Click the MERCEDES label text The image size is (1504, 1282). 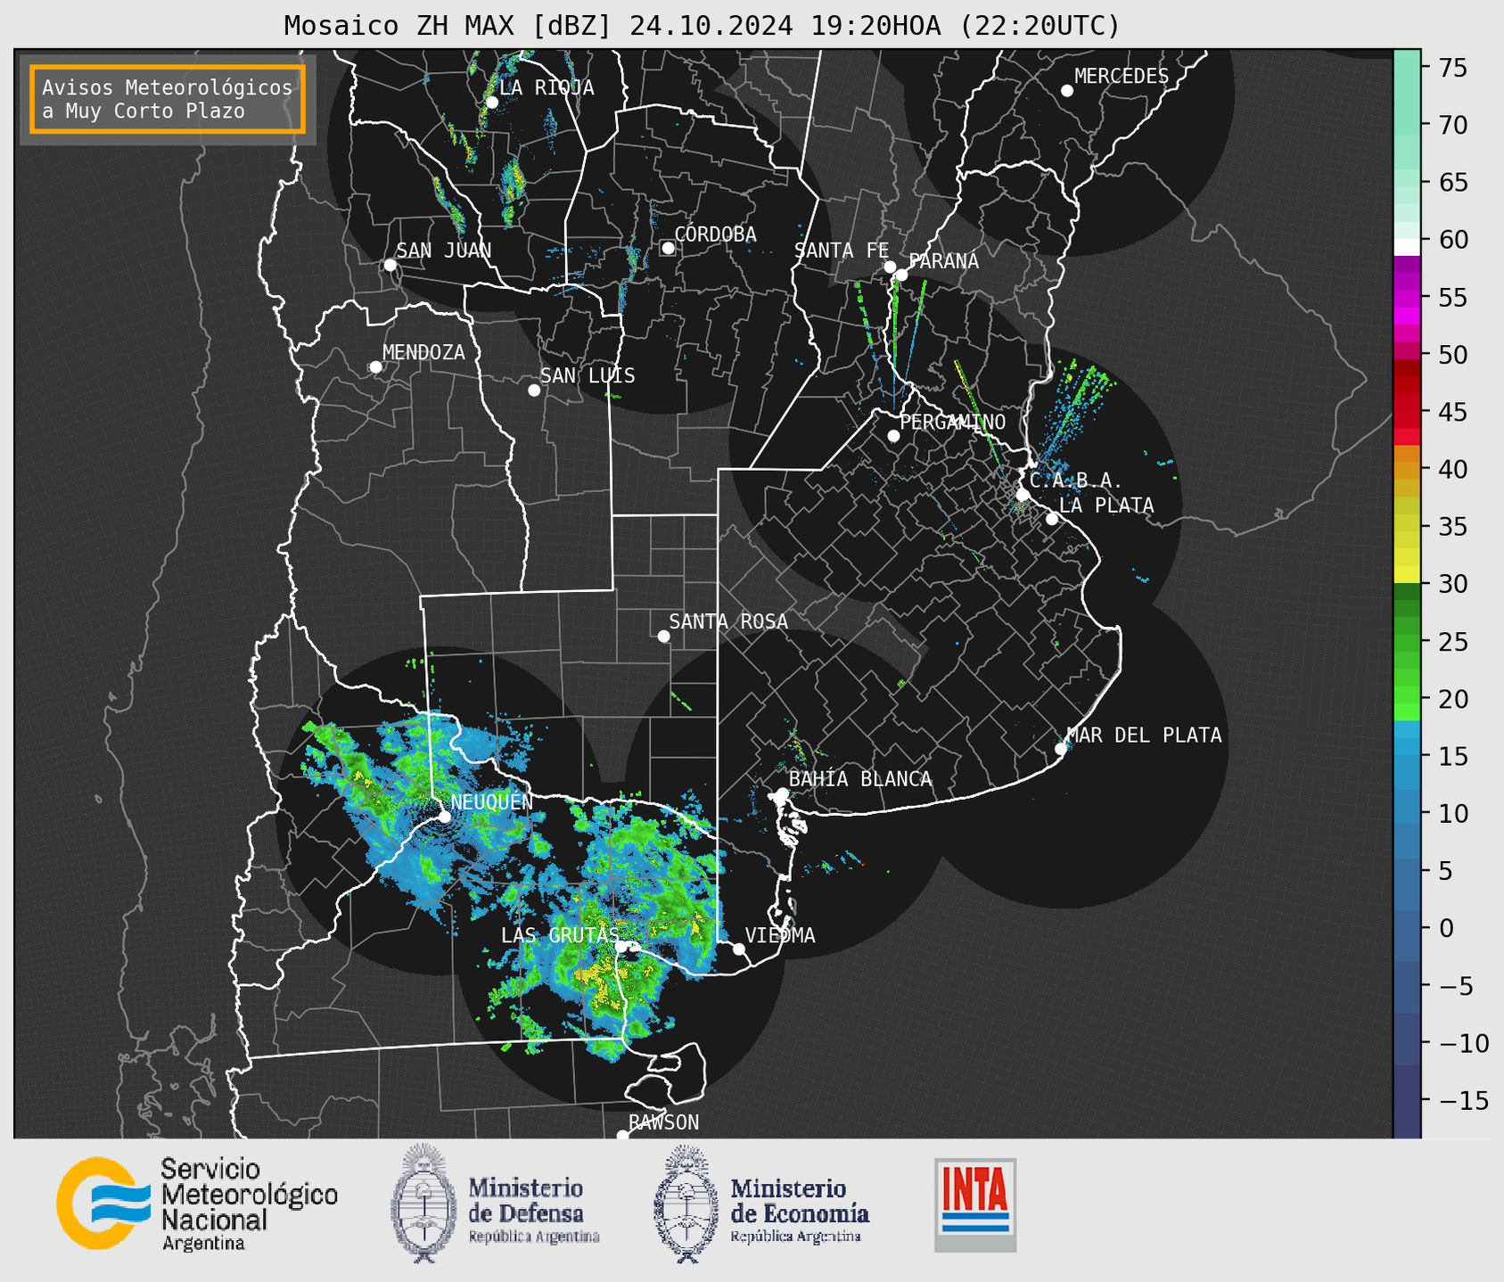1122,77
